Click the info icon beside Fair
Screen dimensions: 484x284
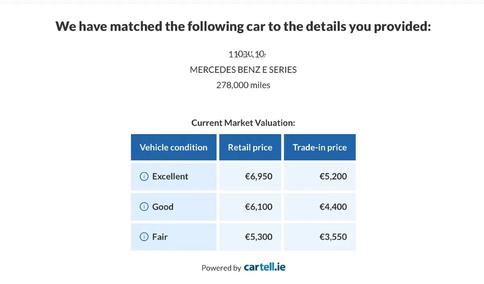144,237
